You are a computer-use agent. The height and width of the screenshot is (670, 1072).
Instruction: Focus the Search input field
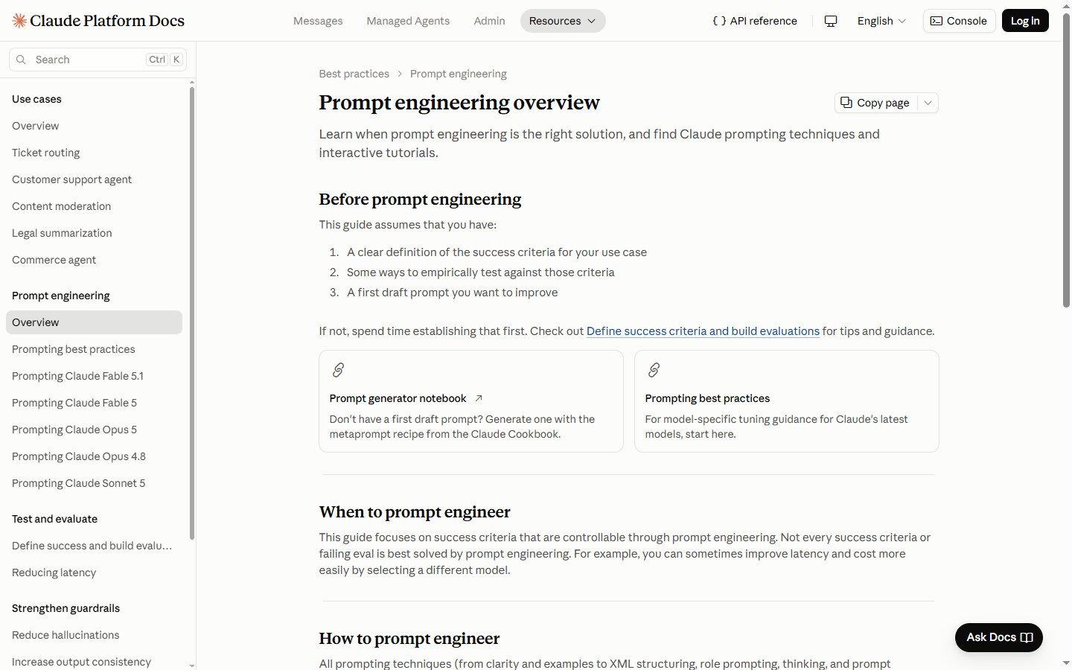[x=98, y=60]
